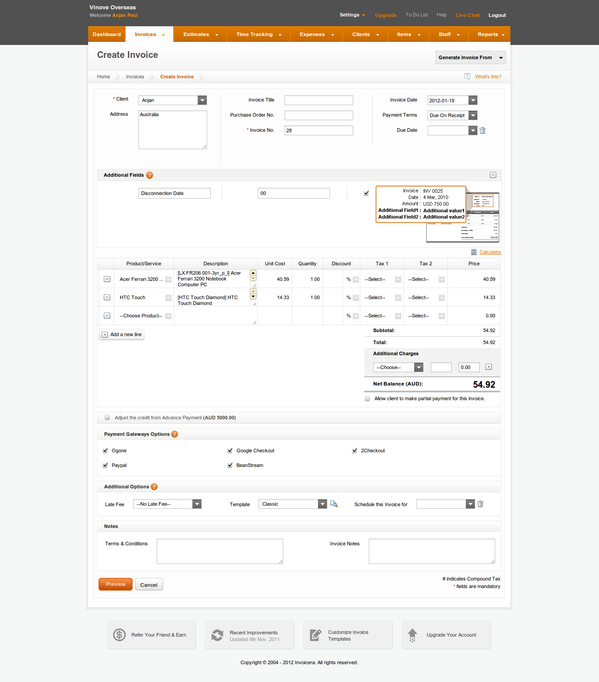Image resolution: width=599 pixels, height=682 pixels.
Task: Open the Staff menu
Action: pyautogui.click(x=449, y=34)
